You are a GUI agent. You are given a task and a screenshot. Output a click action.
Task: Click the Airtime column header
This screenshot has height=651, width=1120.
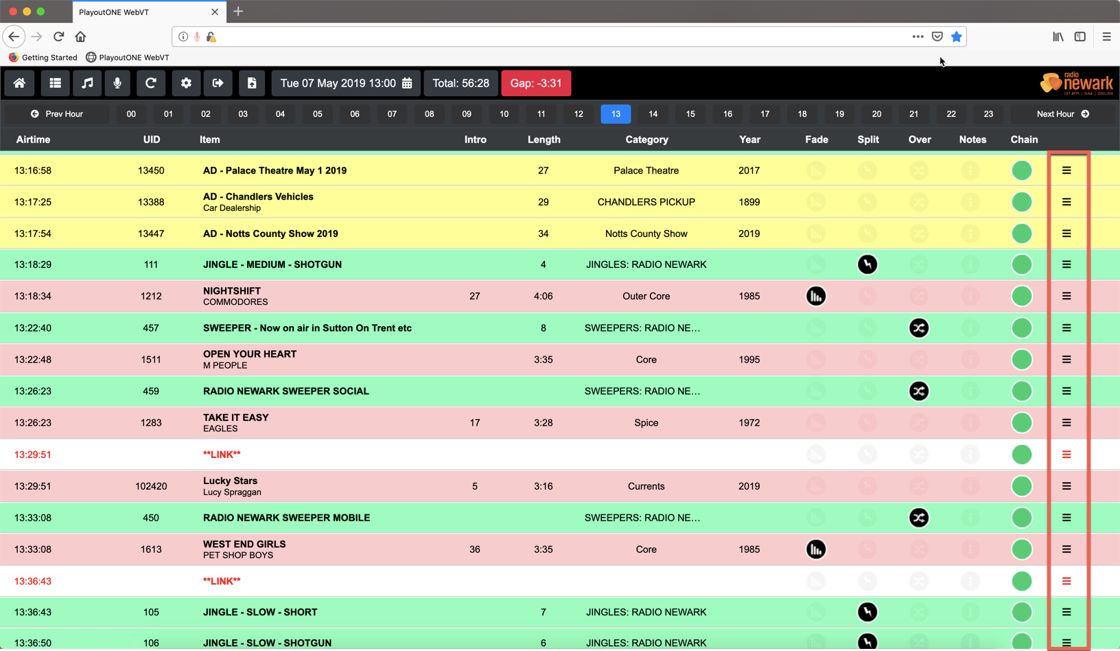(x=33, y=139)
